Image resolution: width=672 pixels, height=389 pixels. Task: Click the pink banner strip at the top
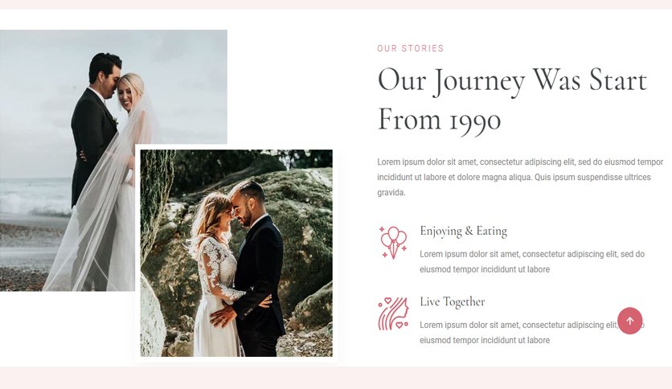coord(336,4)
